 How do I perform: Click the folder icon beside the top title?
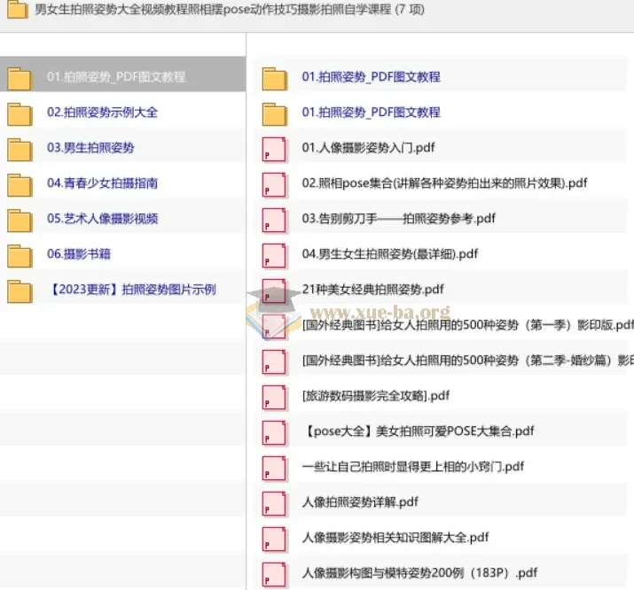pyautogui.click(x=18, y=9)
